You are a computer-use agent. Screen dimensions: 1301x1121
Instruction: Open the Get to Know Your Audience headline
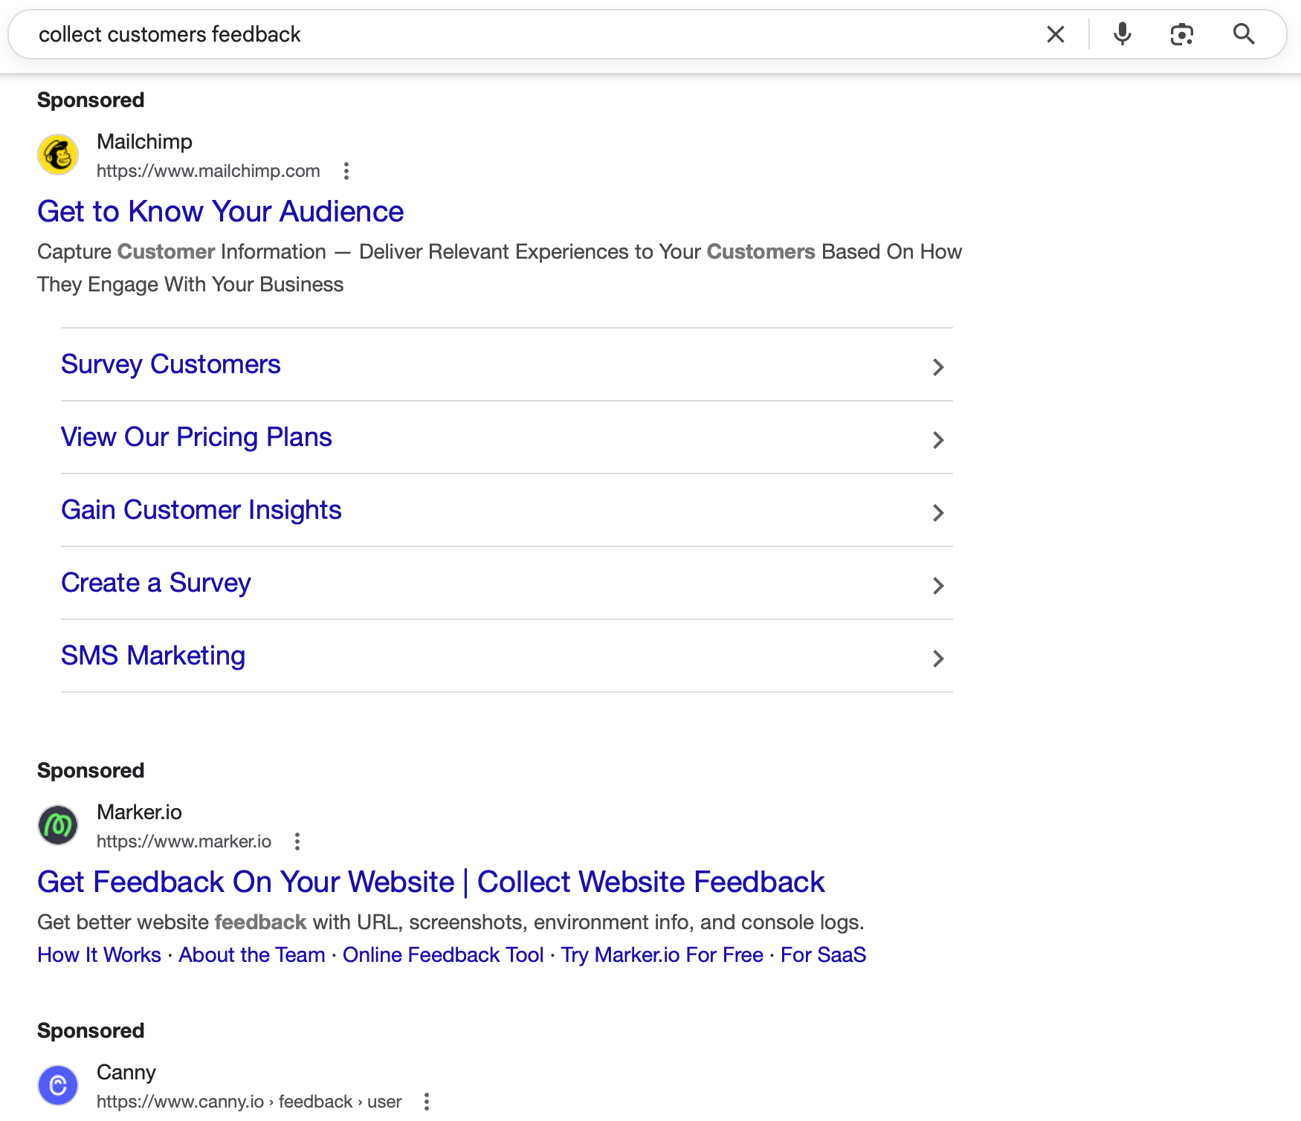[x=221, y=212]
